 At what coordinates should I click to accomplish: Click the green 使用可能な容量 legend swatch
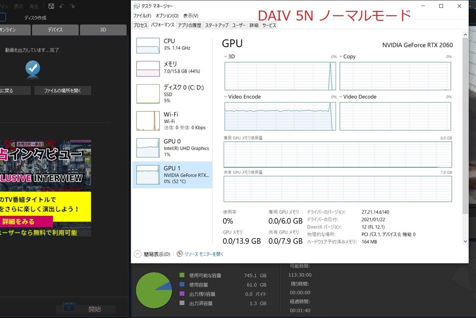182,275
